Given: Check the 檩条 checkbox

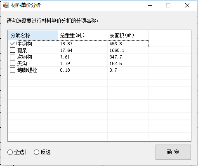Looking at the screenshot, I should [x=12, y=50].
